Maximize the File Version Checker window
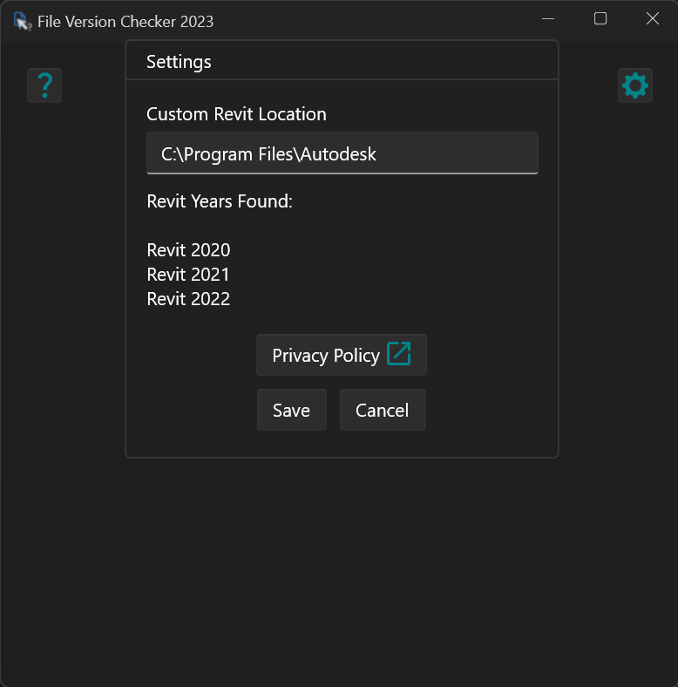Image resolution: width=678 pixels, height=687 pixels. click(x=600, y=19)
